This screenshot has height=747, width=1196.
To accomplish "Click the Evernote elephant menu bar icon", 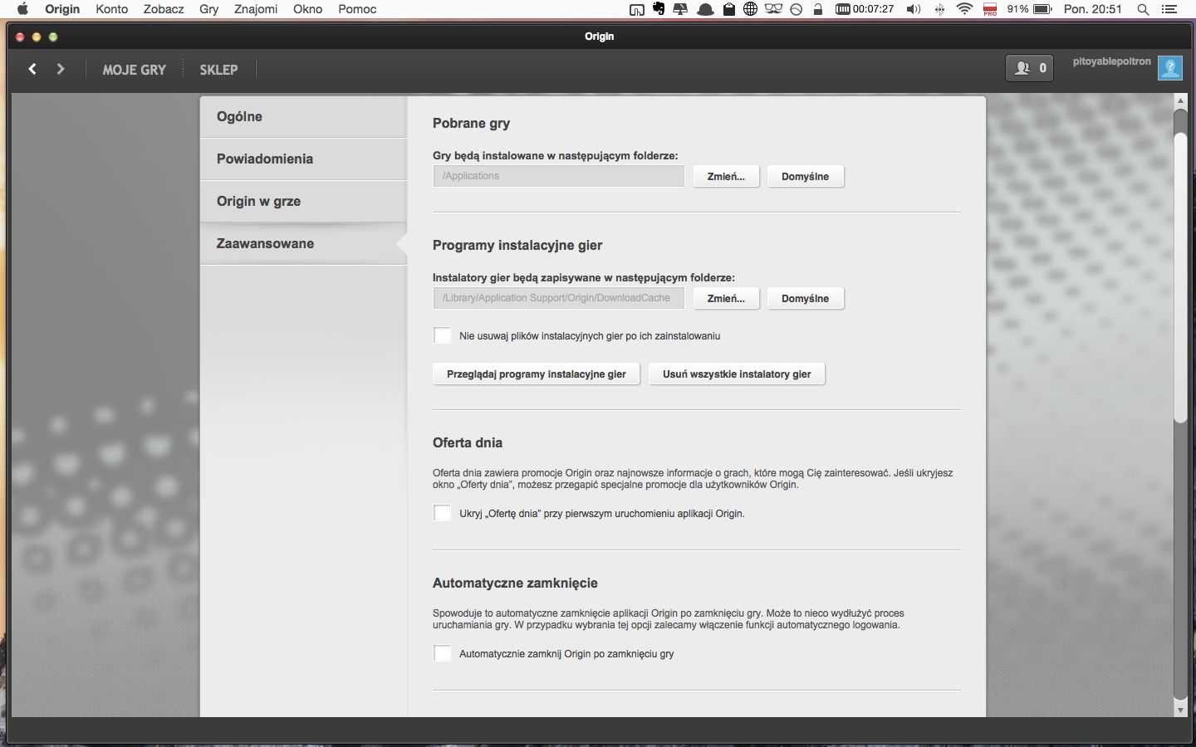I will click(659, 9).
